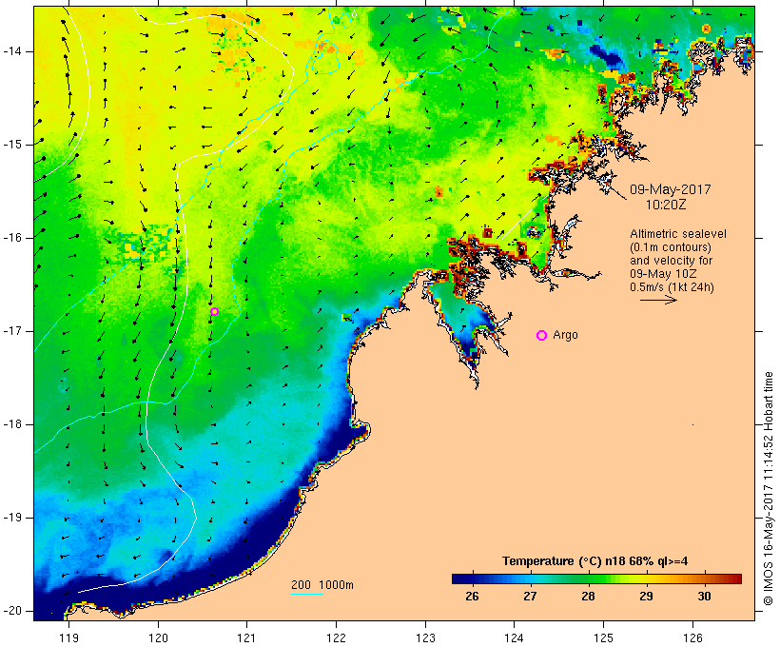Click the magenta Argo legend circle on land
This screenshot has height=647, width=780.
(542, 336)
